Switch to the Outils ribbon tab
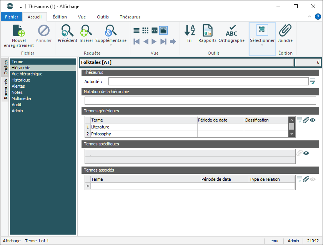Screen dimensions: 323x245 [x=103, y=17]
